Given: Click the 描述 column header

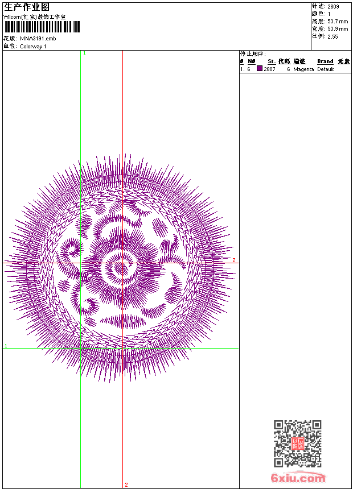Looking at the screenshot, I should [x=299, y=61].
